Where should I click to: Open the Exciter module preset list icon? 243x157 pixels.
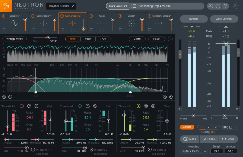[121, 30]
